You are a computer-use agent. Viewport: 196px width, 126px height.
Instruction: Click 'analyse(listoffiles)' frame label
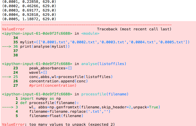pyautogui.click(x=104, y=64)
